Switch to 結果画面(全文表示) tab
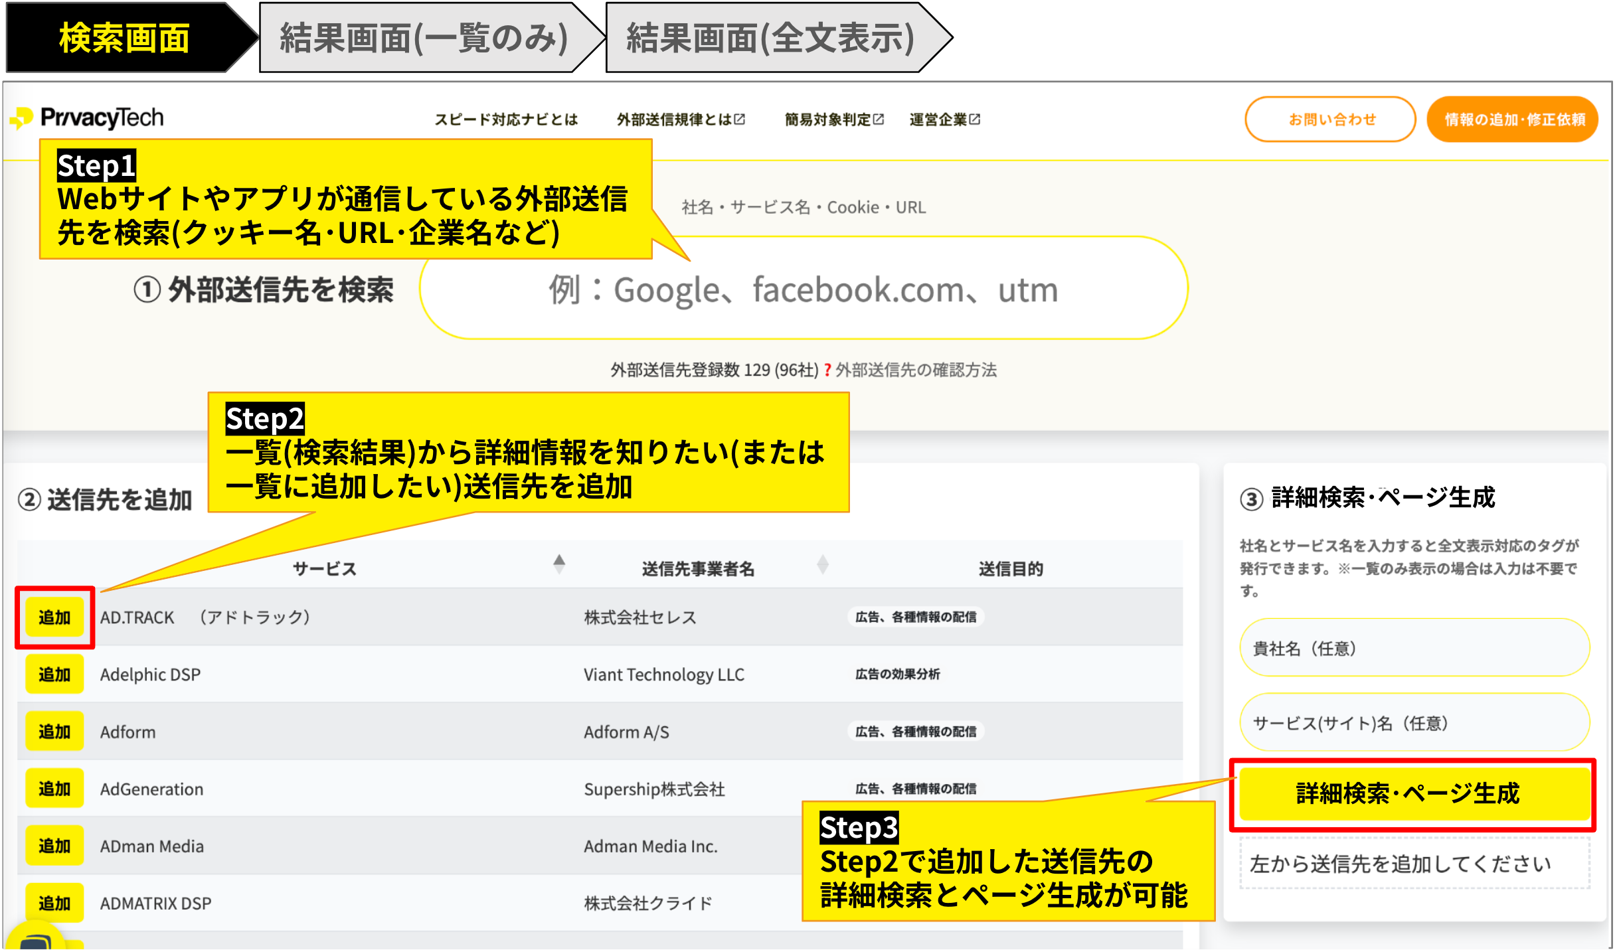 (x=770, y=38)
